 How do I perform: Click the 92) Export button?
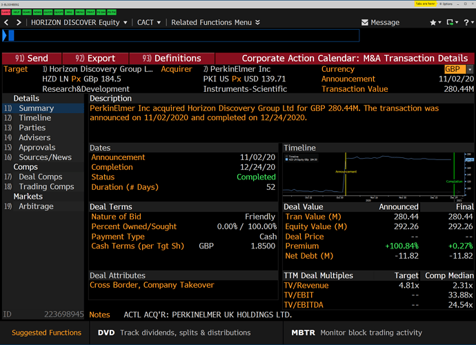(95, 59)
